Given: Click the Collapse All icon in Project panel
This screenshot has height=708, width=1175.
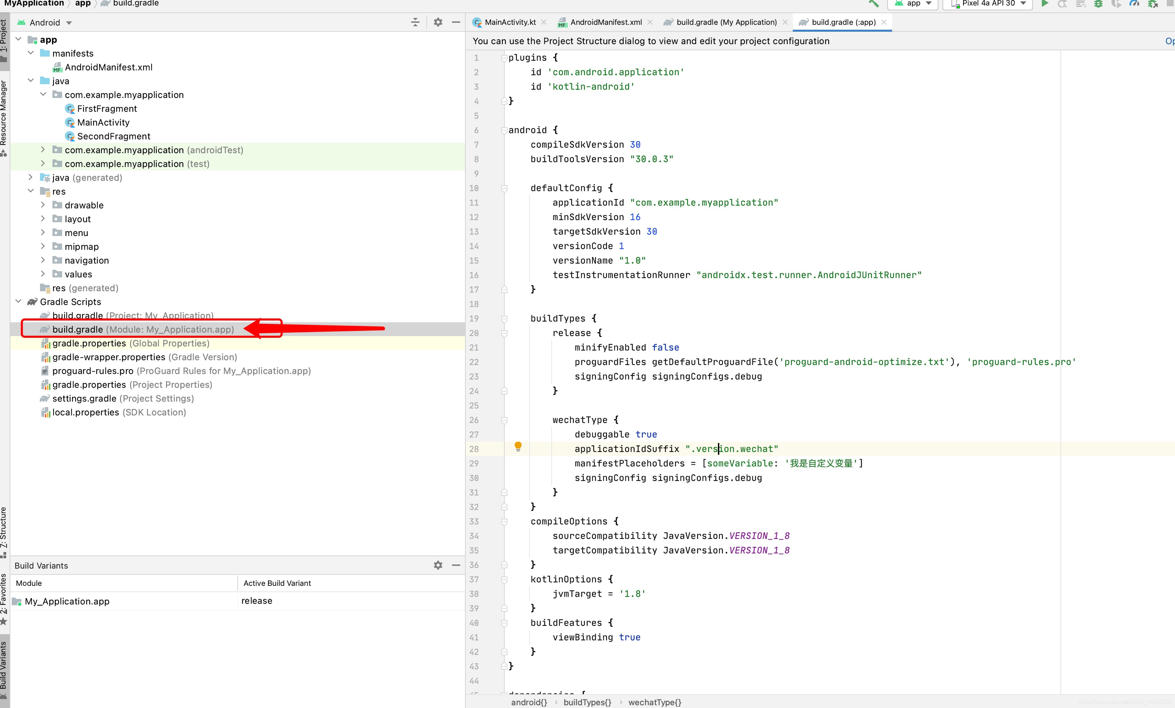Looking at the screenshot, I should (415, 22).
